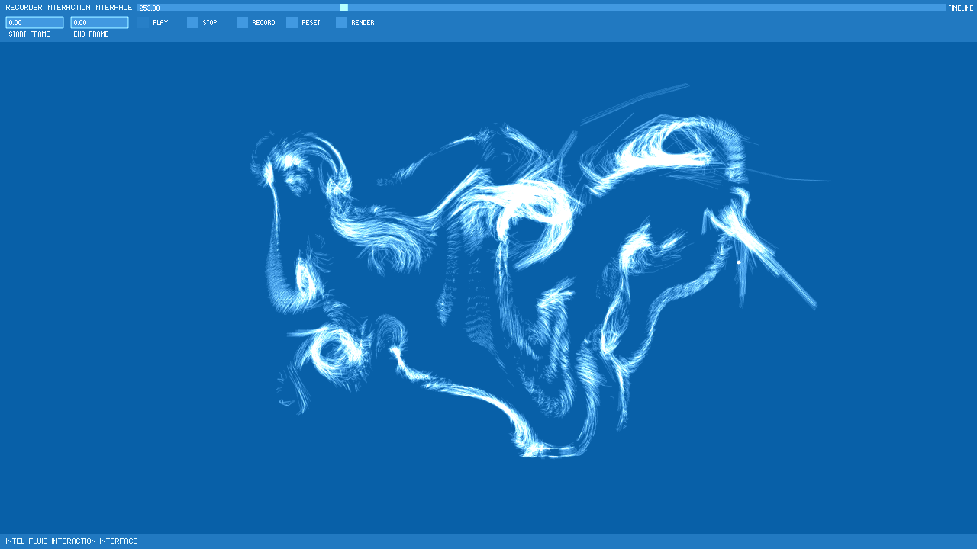Toggle the Reset square button
Viewport: 977px width, 549px height.
(x=292, y=23)
